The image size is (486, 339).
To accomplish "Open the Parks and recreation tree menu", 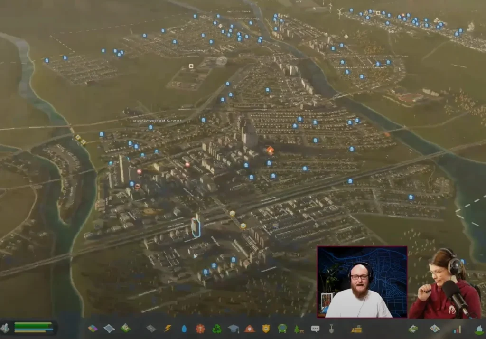I will [299, 329].
